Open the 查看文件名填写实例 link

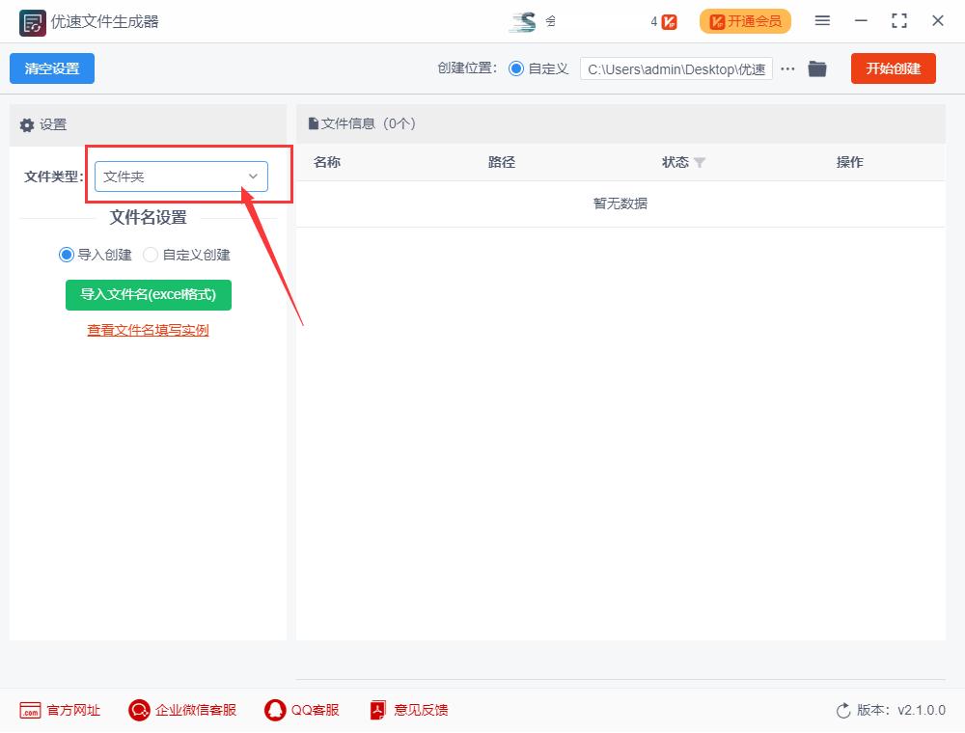[148, 330]
